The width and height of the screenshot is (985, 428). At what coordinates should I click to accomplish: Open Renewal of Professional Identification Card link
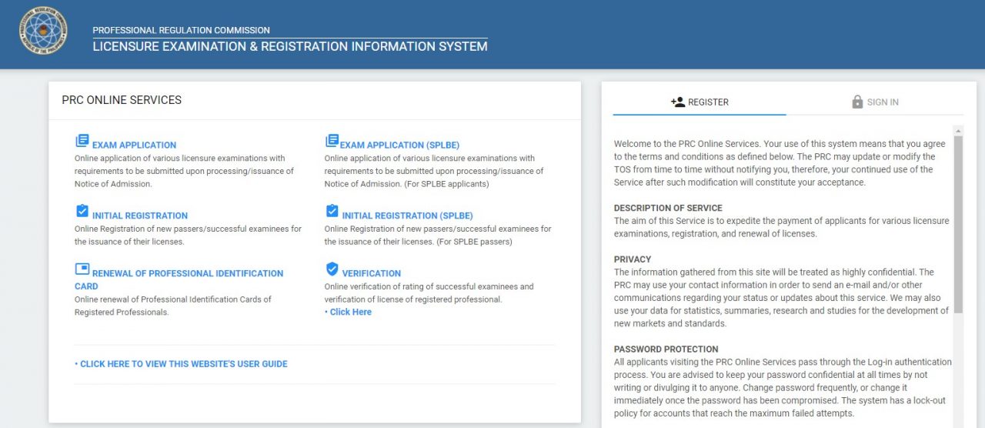tap(179, 279)
